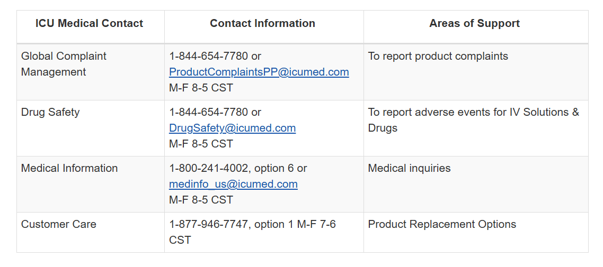Screen dimensions: 603x267
Task: Click the To report product complaints text
Action: (438, 56)
